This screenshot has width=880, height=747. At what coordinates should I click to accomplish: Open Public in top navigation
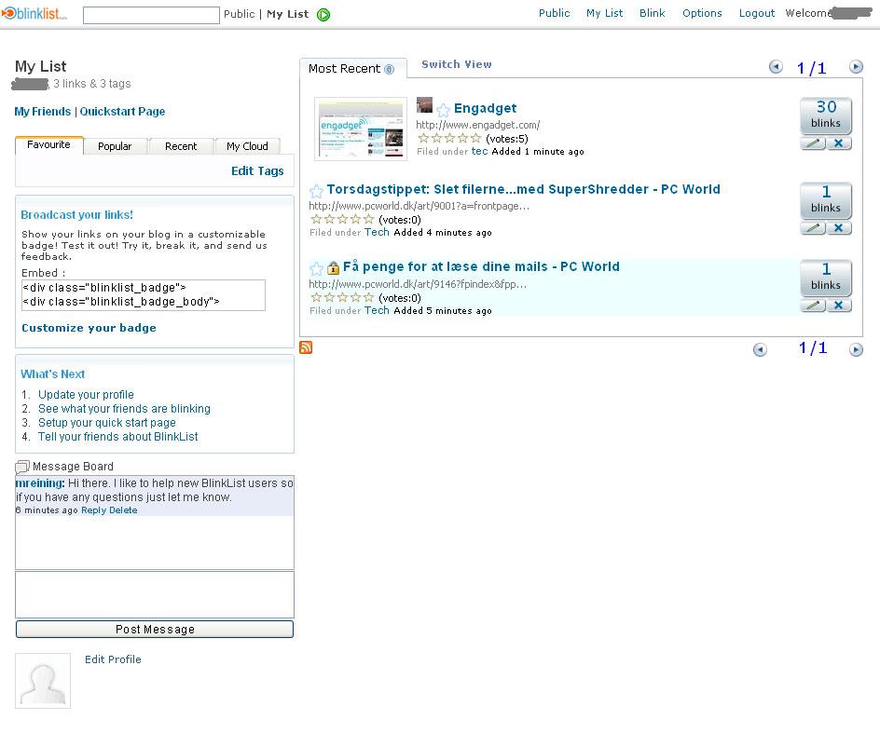(554, 13)
